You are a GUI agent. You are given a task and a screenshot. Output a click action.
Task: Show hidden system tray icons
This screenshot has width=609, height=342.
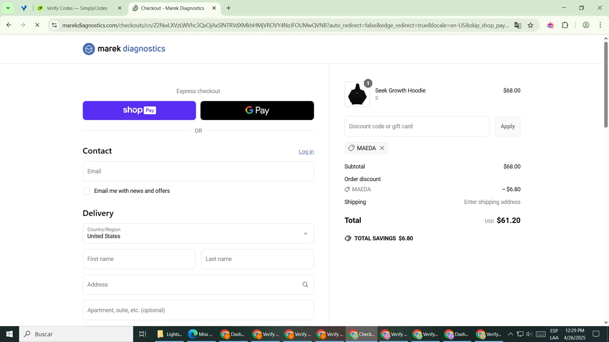click(510, 334)
